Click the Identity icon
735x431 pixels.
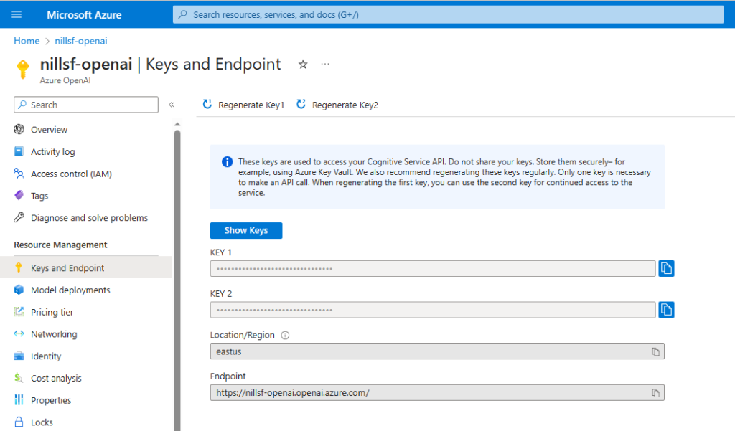pyautogui.click(x=19, y=356)
